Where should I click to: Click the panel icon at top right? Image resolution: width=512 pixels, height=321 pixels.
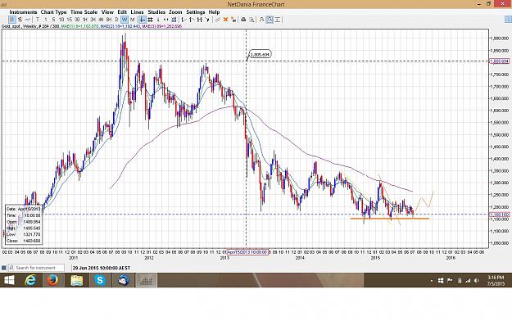point(508,20)
